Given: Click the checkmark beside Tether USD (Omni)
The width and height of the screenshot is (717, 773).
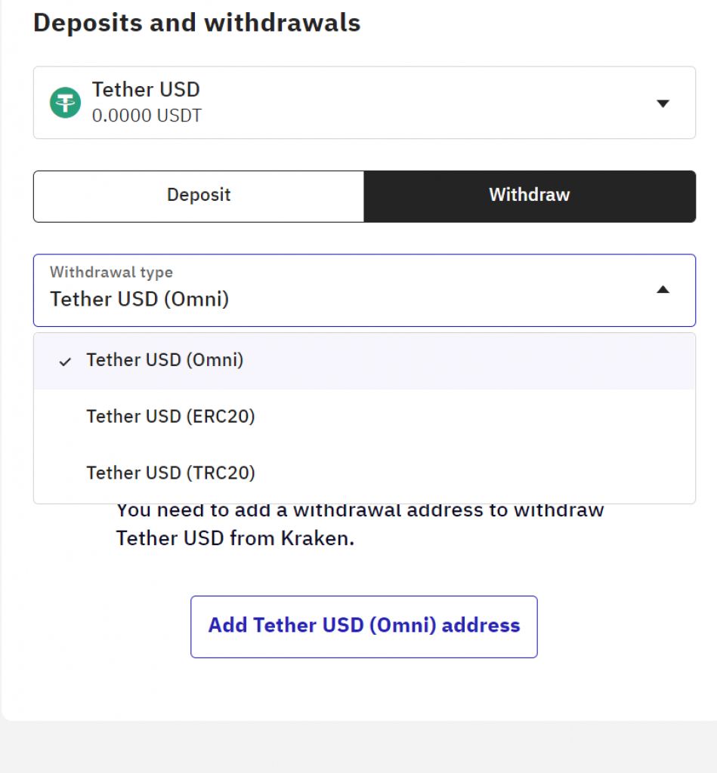Looking at the screenshot, I should click(65, 362).
